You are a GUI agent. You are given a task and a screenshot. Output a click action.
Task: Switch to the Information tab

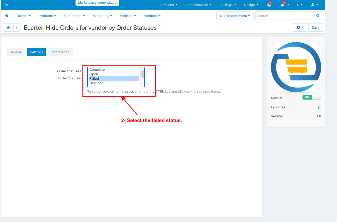point(60,52)
